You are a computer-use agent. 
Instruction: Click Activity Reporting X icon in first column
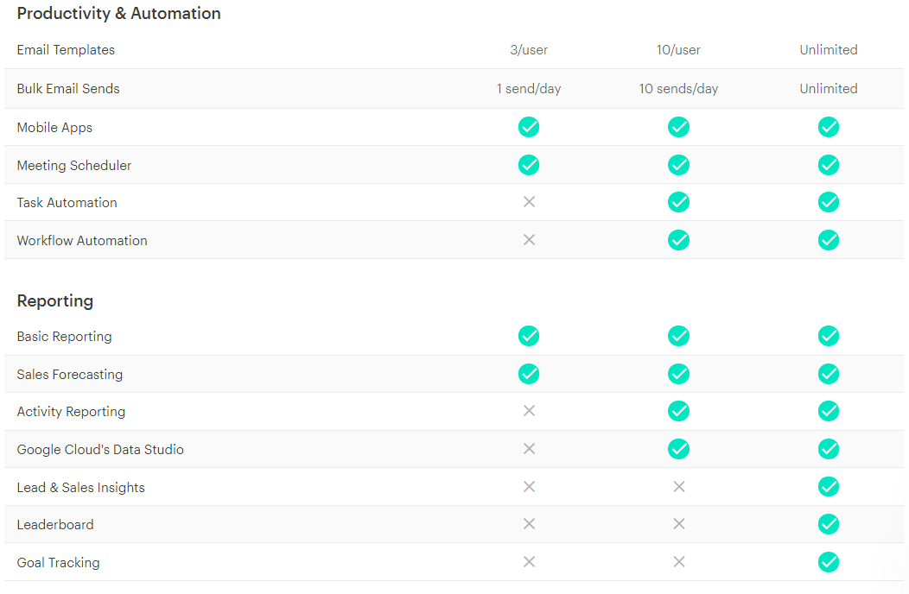(529, 411)
